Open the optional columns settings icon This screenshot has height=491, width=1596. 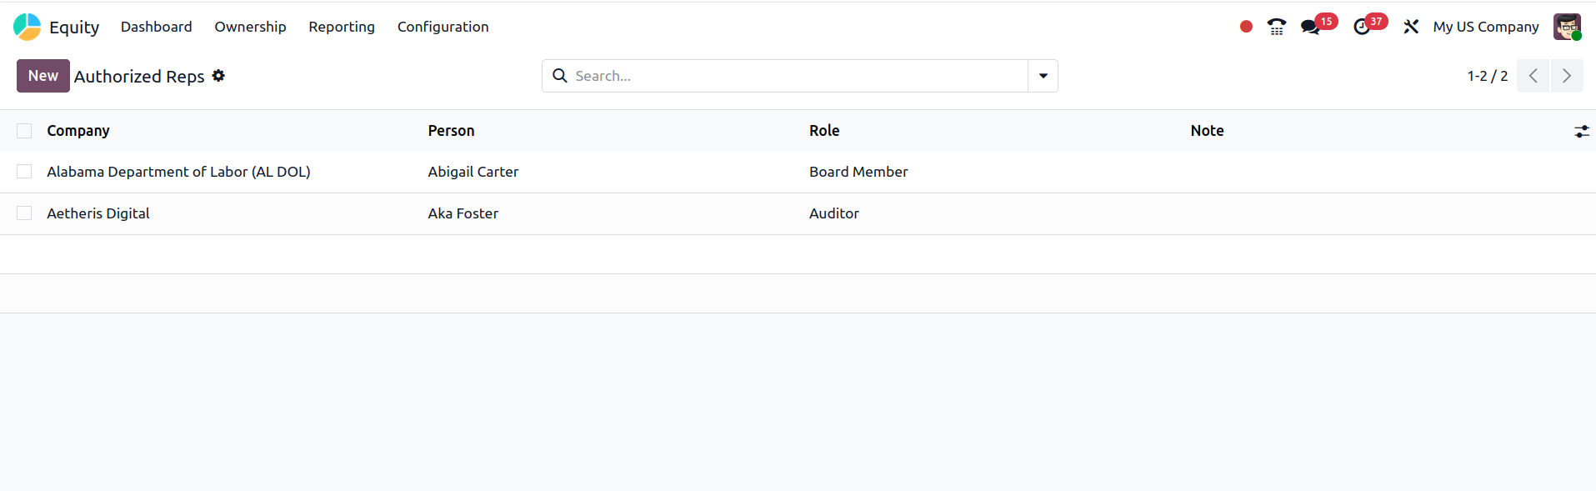(1581, 131)
